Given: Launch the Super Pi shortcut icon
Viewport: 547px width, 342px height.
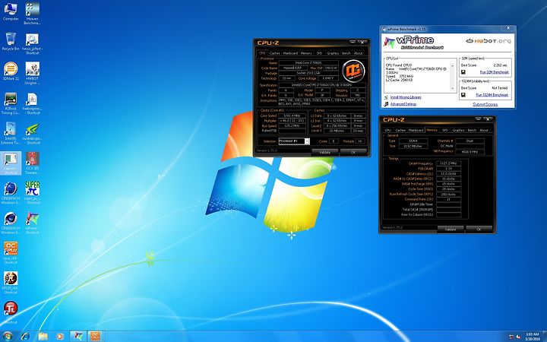Looking at the screenshot, I should point(32,192).
